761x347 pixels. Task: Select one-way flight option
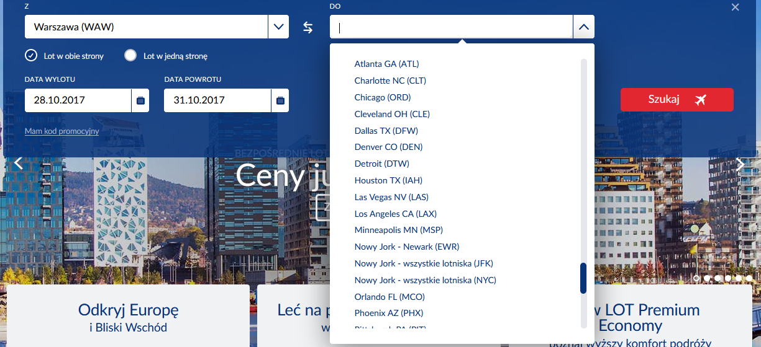click(x=166, y=56)
